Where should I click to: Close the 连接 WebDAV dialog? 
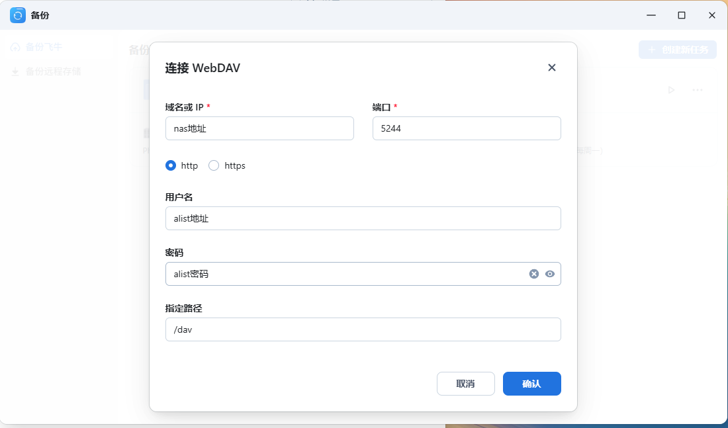pos(552,67)
